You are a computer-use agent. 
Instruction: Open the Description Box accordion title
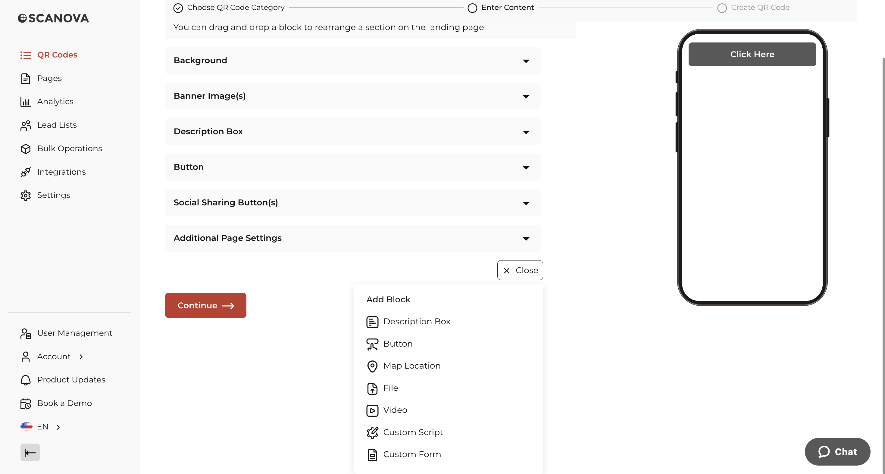[x=208, y=131]
